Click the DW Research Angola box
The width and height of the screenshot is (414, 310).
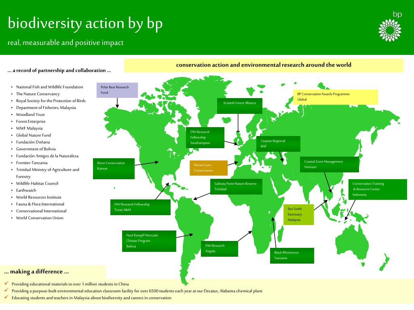(220, 249)
